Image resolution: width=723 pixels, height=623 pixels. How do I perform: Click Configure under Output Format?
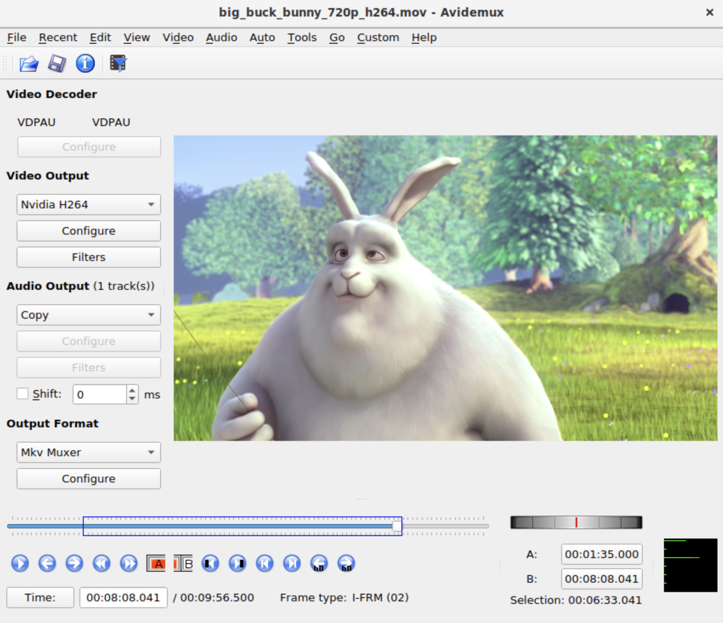pos(89,479)
